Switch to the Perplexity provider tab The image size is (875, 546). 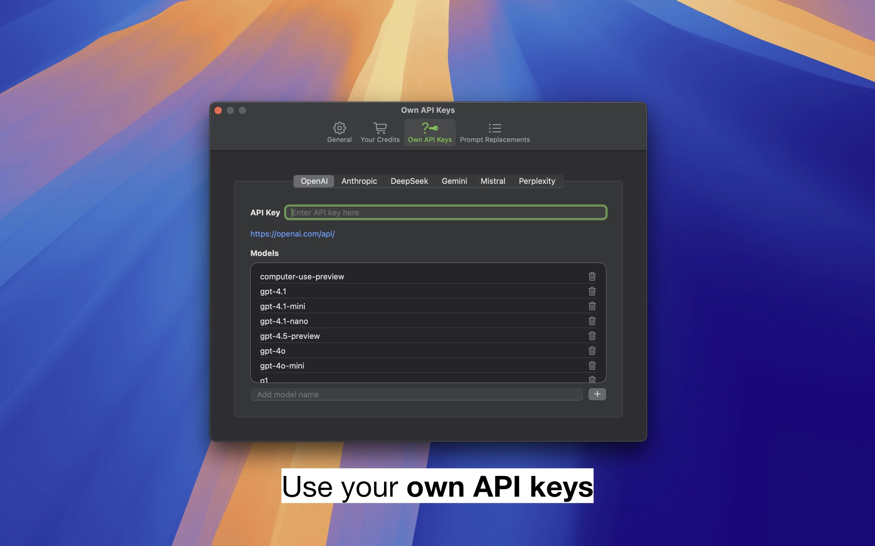(537, 181)
